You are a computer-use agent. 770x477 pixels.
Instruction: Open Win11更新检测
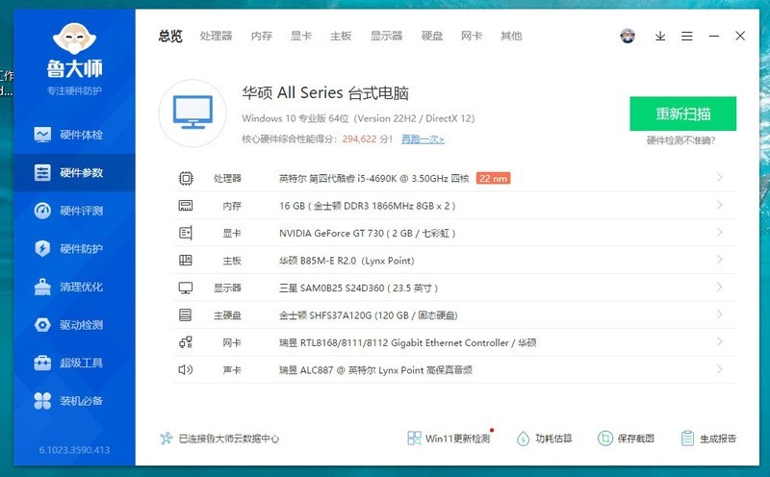[x=449, y=439]
